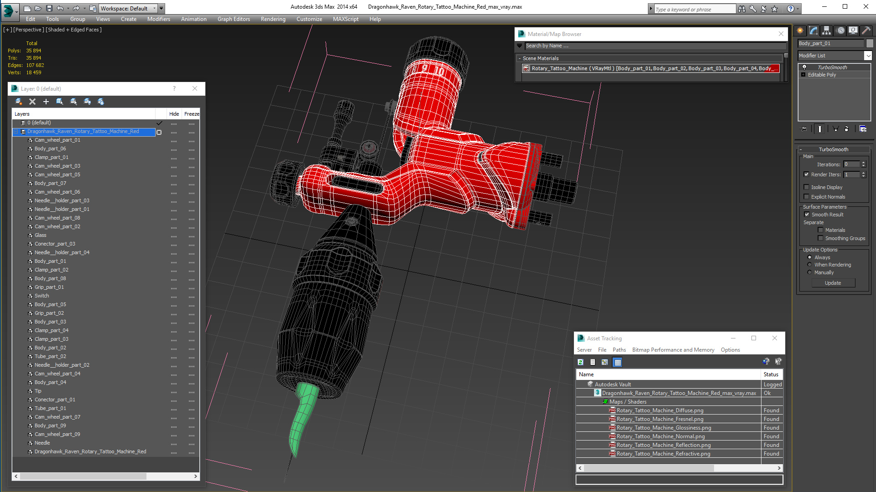Toggle the Render Iters checkbox
The height and width of the screenshot is (492, 876).
click(x=806, y=174)
